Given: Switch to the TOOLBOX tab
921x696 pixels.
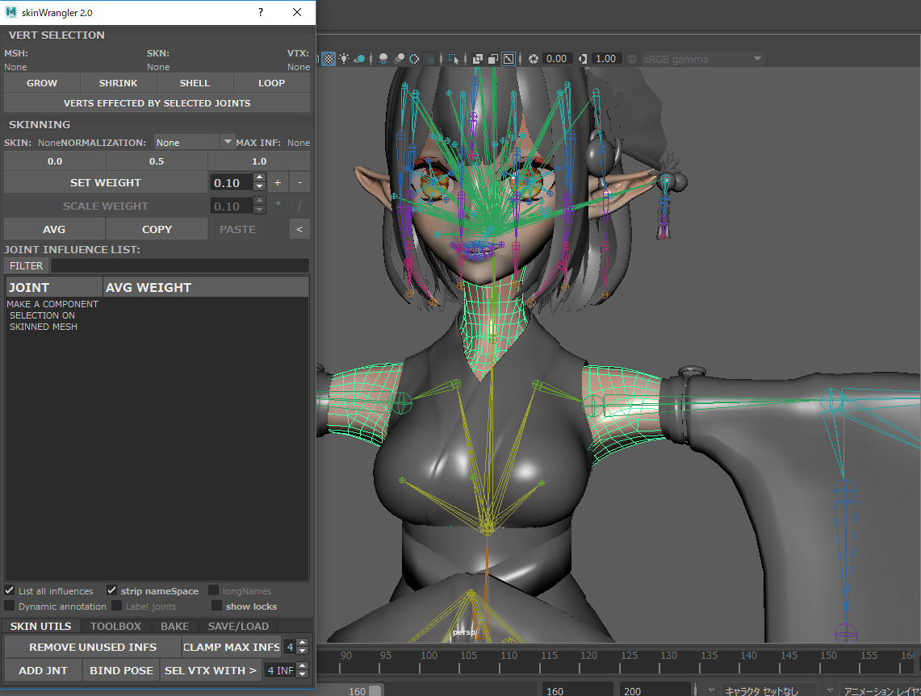Looking at the screenshot, I should click(x=115, y=626).
